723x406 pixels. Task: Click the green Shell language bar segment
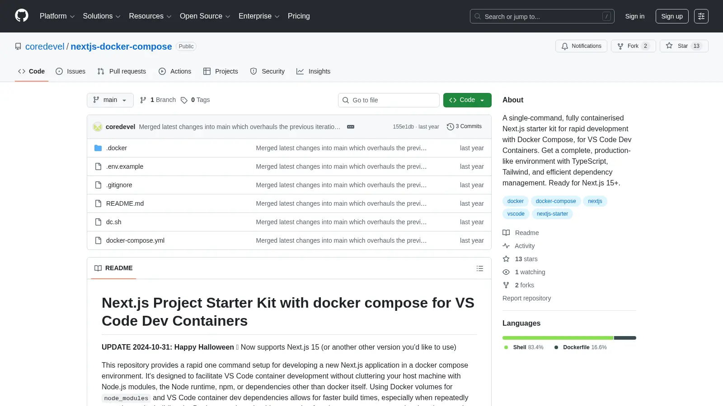tap(558, 338)
